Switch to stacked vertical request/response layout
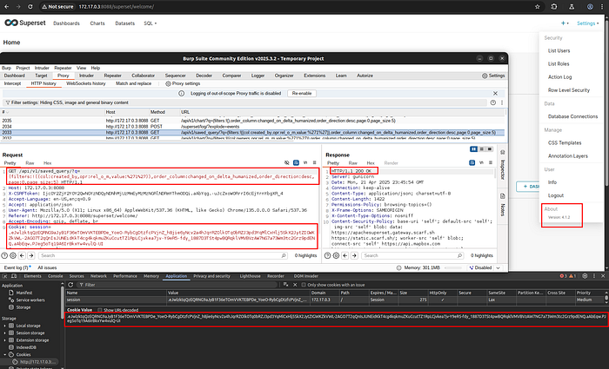Viewport: 609px width, 369px height. click(482, 149)
